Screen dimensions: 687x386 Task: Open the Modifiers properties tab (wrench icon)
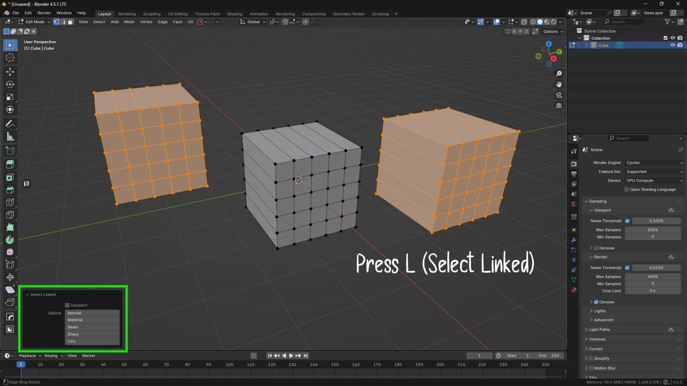(574, 240)
